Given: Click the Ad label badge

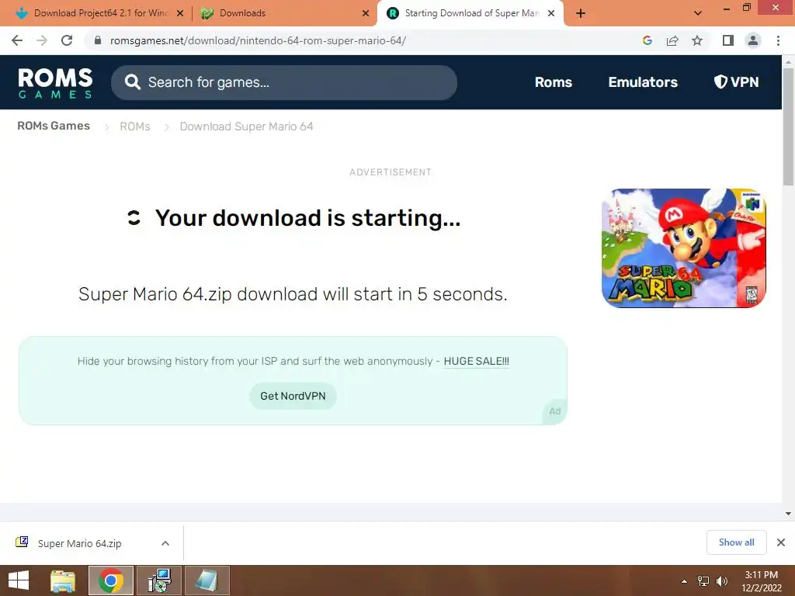Looking at the screenshot, I should 554,411.
